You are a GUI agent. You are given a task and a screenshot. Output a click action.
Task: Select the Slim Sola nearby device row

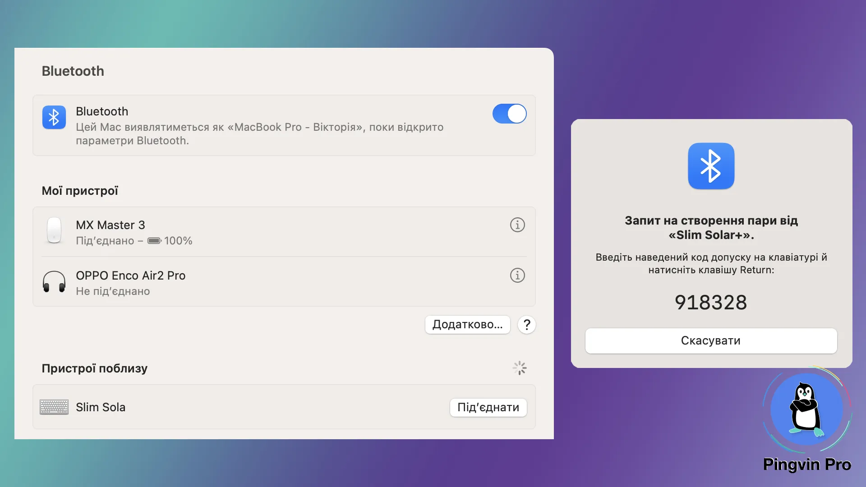pyautogui.click(x=253, y=407)
